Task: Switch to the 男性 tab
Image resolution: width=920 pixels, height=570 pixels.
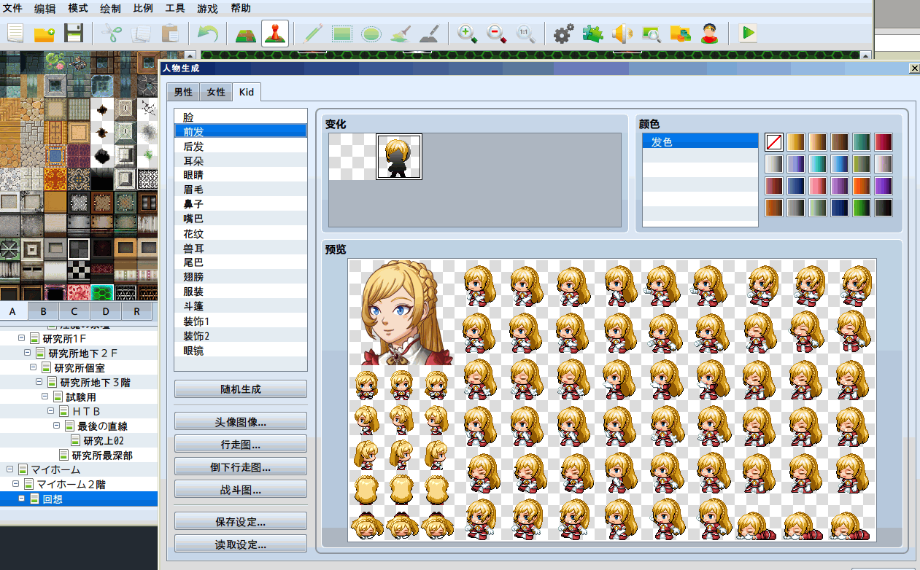Action: click(183, 92)
